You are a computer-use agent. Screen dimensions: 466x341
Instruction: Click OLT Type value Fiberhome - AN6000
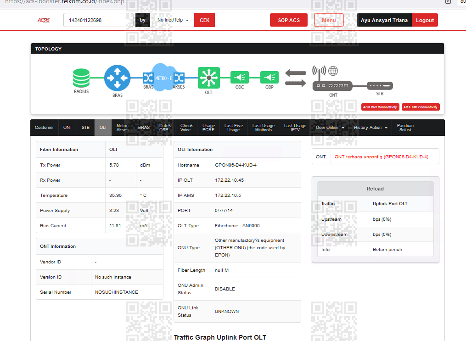(237, 226)
